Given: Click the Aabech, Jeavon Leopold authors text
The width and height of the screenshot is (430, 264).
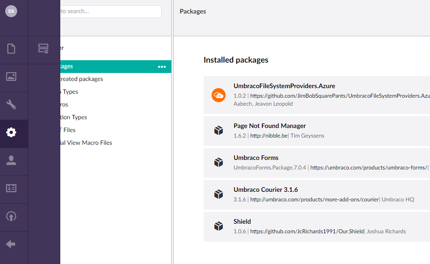Looking at the screenshot, I should pyautogui.click(x=263, y=104).
